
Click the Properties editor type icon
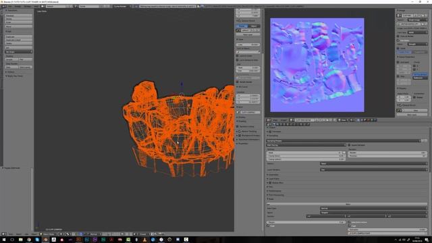269,124
